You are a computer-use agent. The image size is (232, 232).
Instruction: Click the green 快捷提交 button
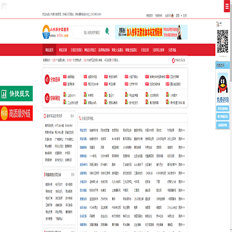[x=16, y=93]
